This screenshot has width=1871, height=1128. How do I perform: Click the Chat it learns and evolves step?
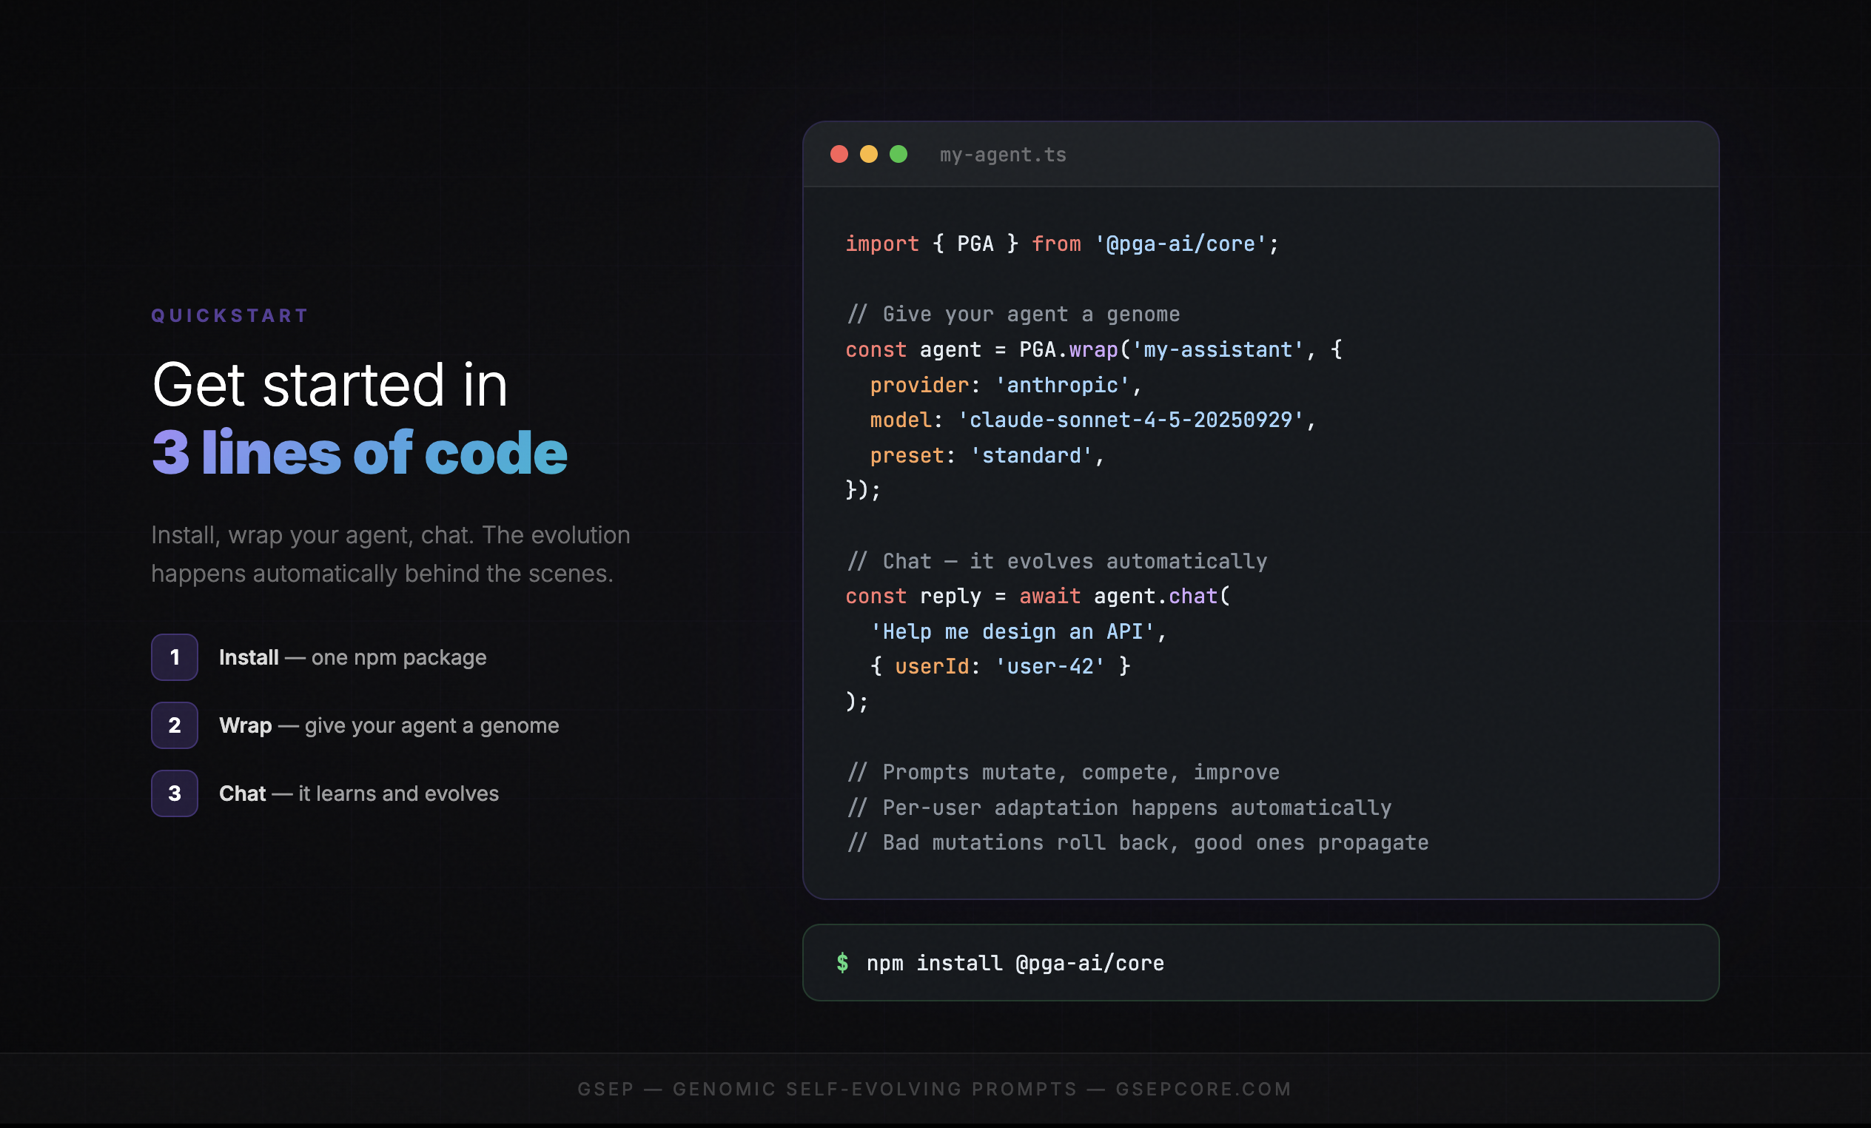click(x=358, y=793)
